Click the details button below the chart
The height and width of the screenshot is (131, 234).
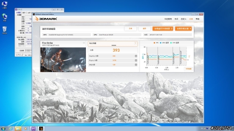pos(188,69)
